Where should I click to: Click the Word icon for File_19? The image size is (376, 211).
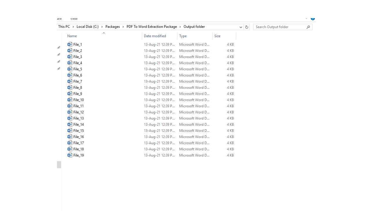click(70, 155)
